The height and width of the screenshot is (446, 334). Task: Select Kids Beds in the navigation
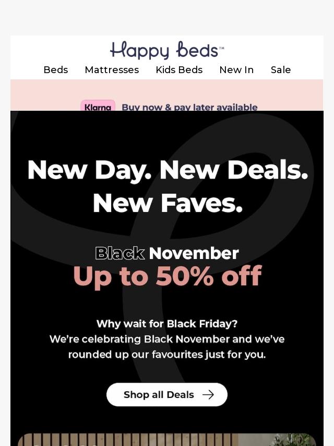click(179, 70)
